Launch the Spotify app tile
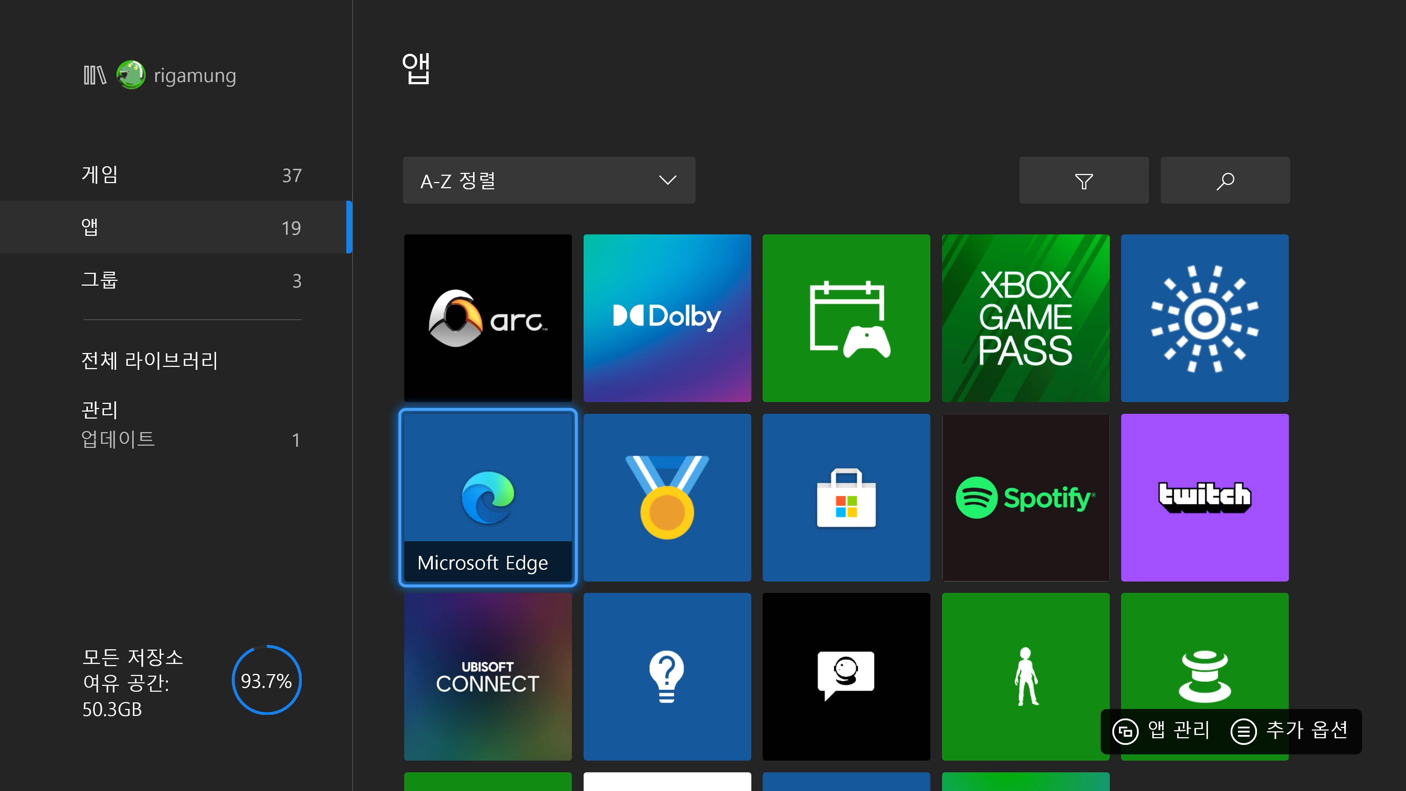1406x791 pixels. click(1026, 497)
